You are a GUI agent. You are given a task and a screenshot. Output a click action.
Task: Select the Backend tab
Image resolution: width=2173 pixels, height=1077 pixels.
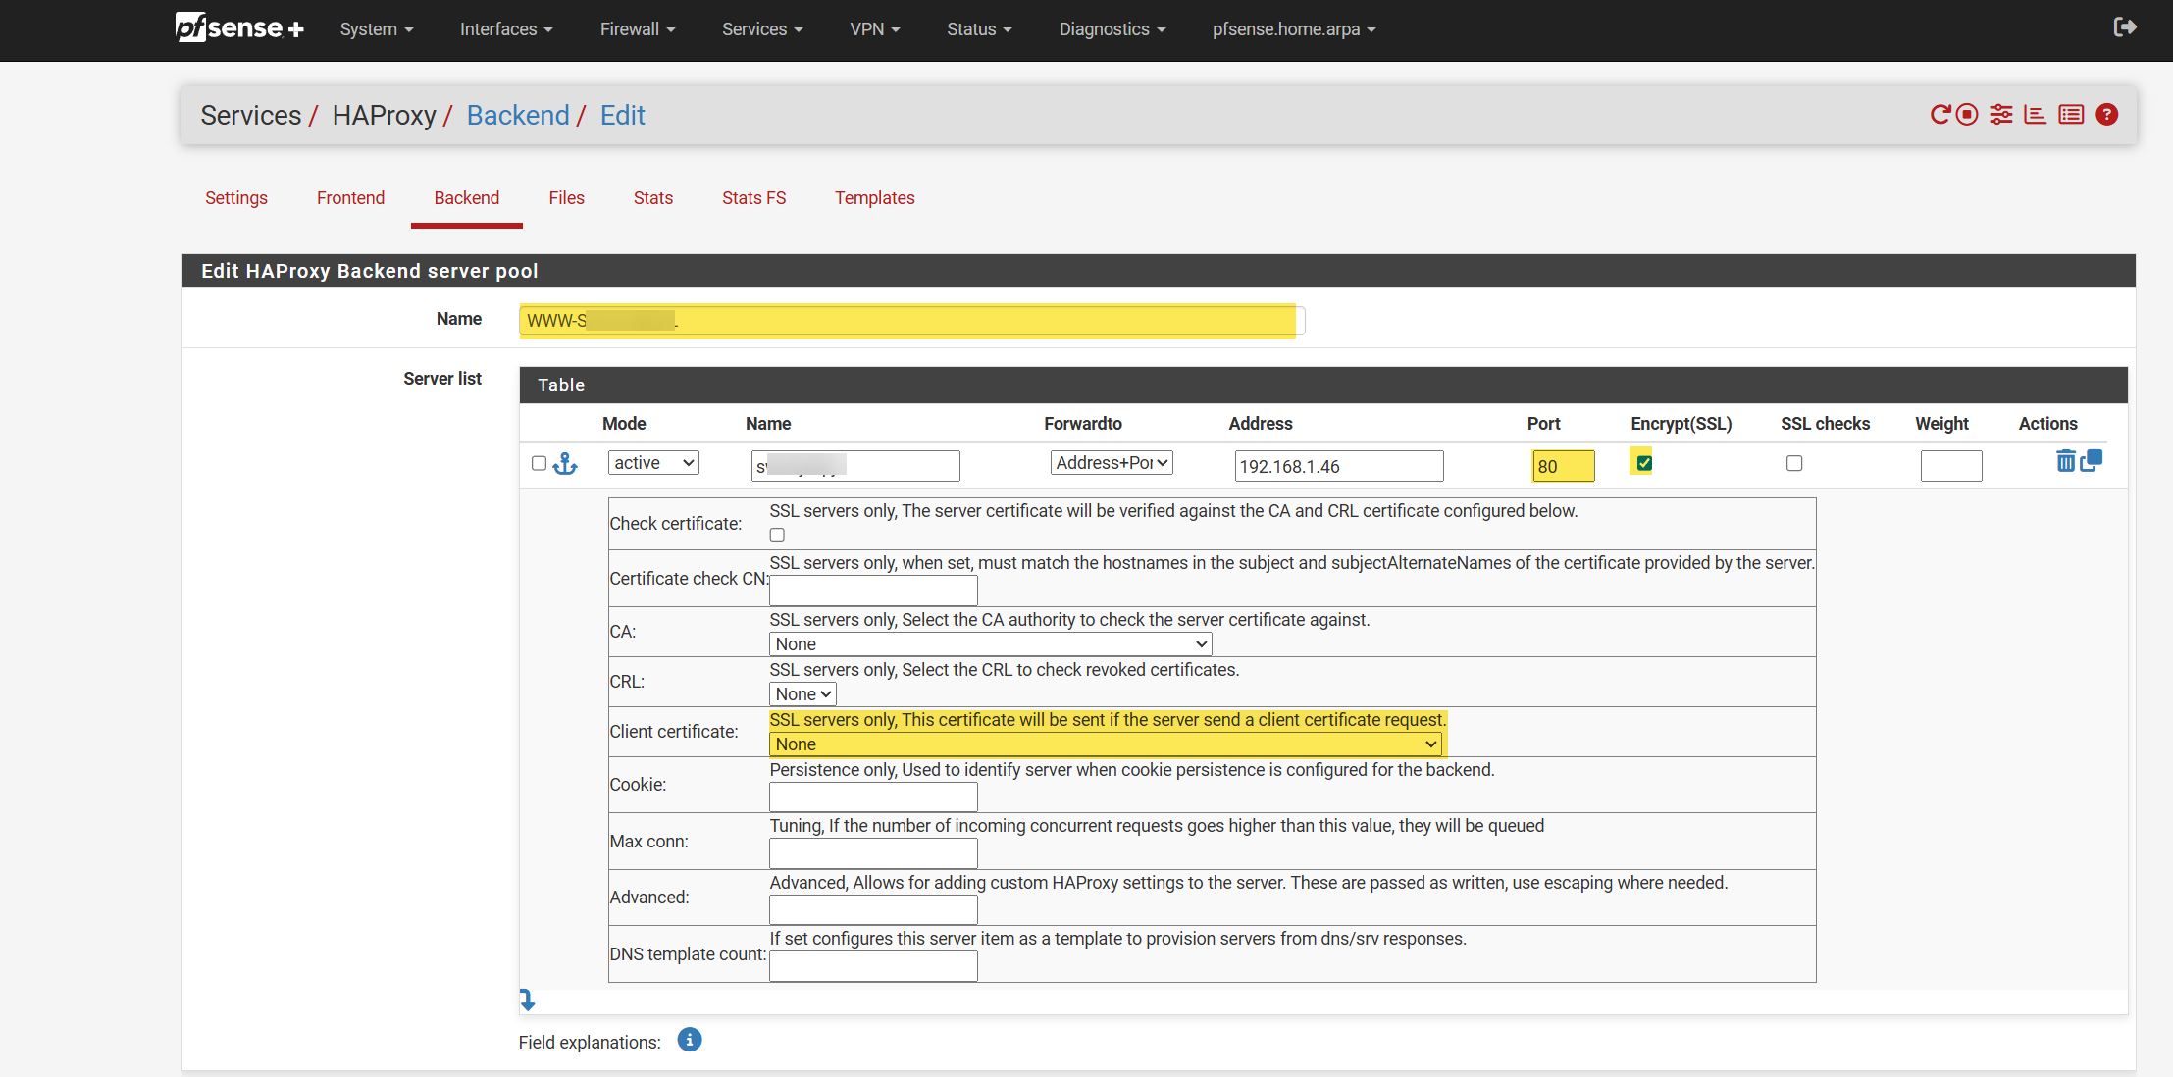pyautogui.click(x=467, y=198)
